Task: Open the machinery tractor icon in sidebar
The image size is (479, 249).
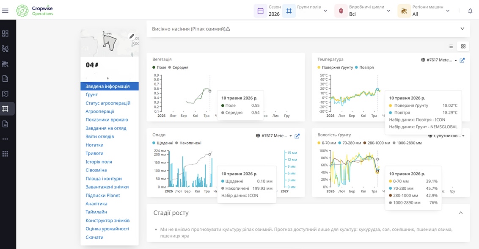Action: 5,64
